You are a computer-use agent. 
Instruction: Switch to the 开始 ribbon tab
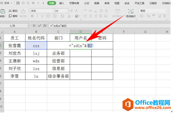(x=52, y=3)
